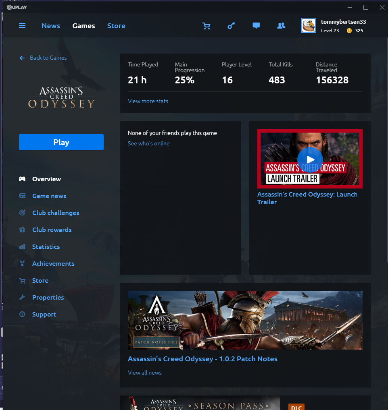Viewport: 388px width, 410px height.
Task: Open Game news in the sidebar
Action: tap(49, 196)
